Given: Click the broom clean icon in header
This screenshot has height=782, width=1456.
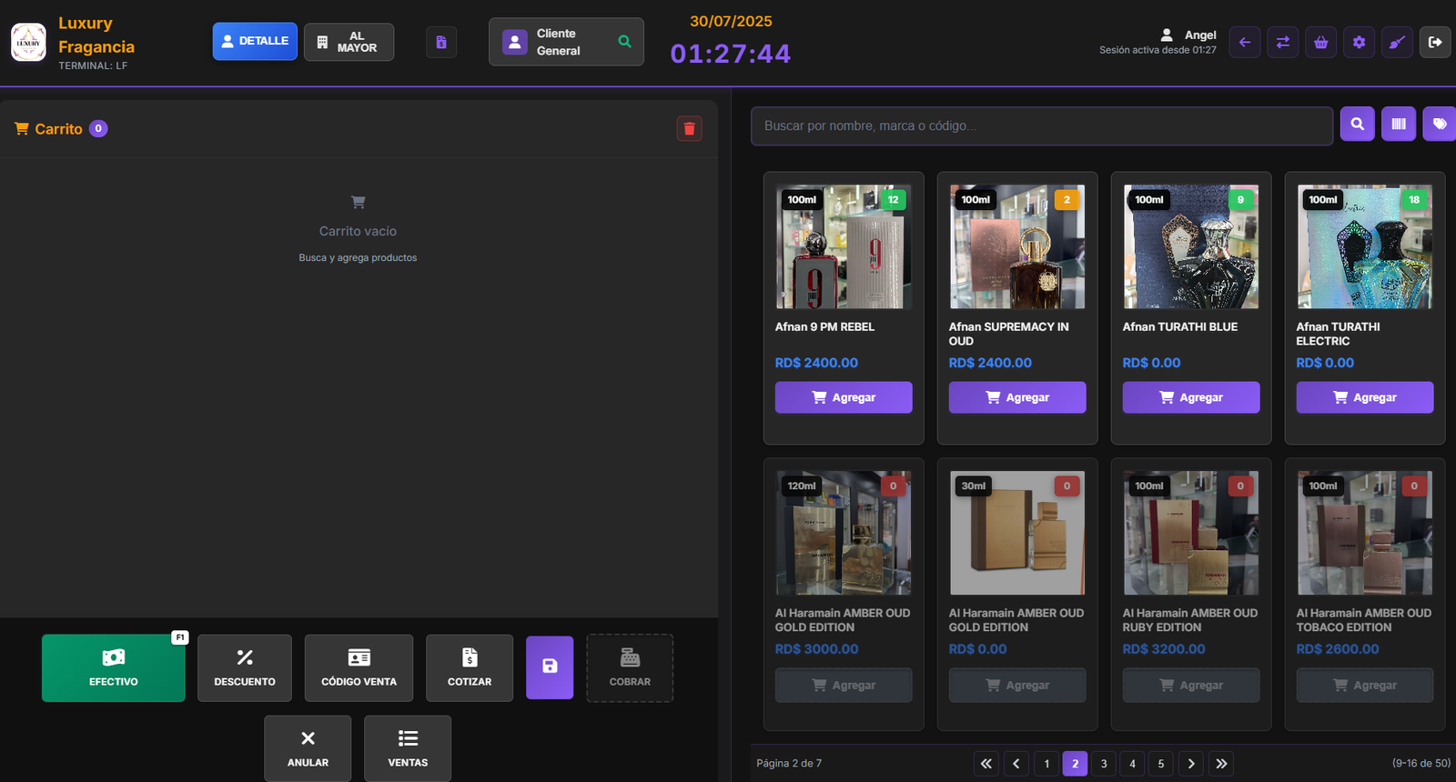Looking at the screenshot, I should point(1397,42).
